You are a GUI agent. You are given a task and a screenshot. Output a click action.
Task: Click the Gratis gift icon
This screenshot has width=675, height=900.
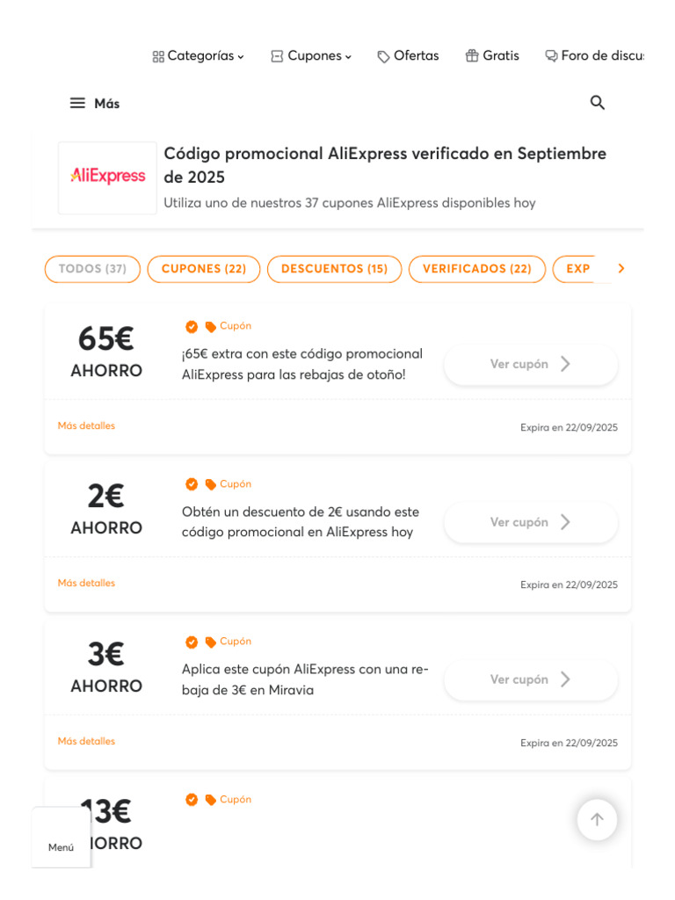472,56
